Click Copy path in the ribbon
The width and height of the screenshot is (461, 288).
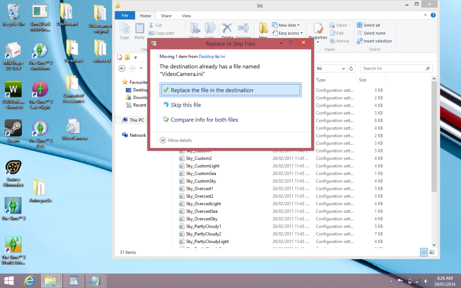click(x=162, y=33)
